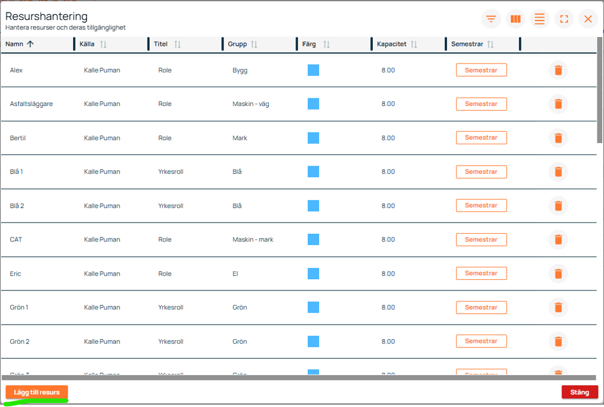
Task: Open Semestrar for Grön 1
Action: tap(481, 307)
